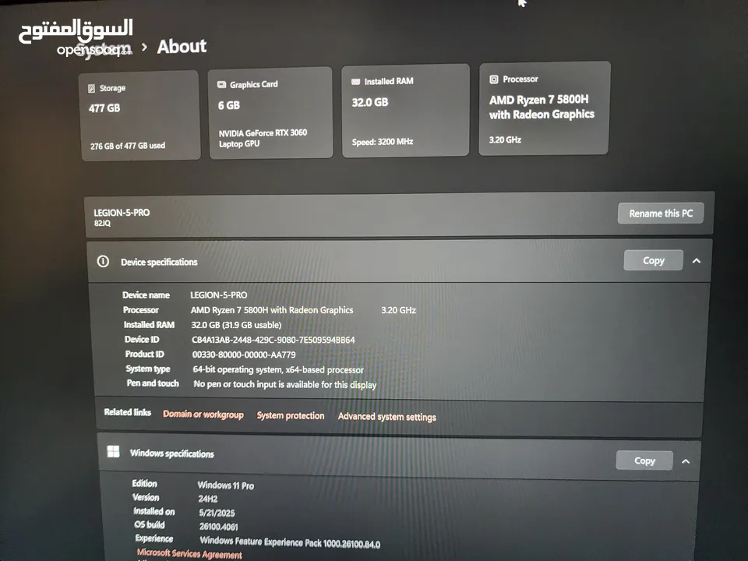The image size is (748, 561).
Task: Open the Installed RAM 32.0 GB card
Action: [405, 110]
